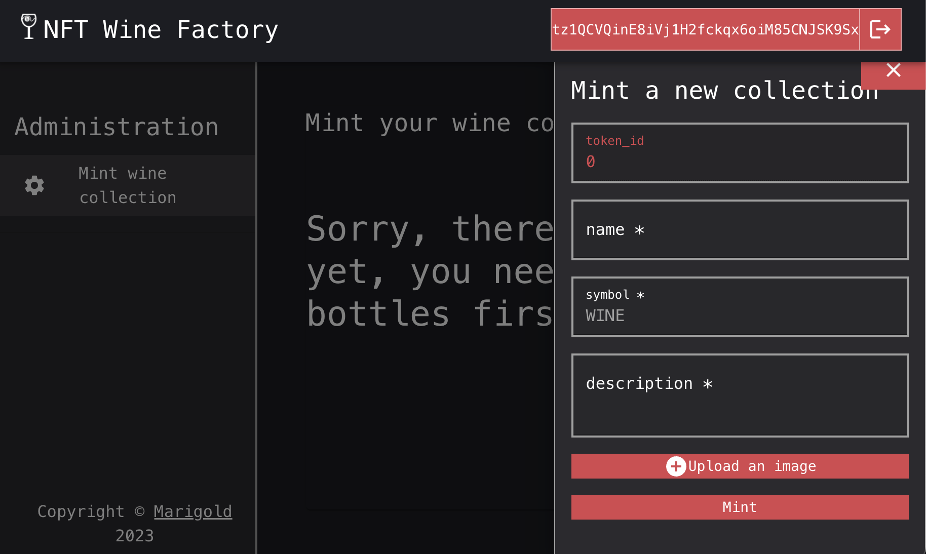The height and width of the screenshot is (554, 926).
Task: Click the tz1 wallet address text
Action: (705, 29)
